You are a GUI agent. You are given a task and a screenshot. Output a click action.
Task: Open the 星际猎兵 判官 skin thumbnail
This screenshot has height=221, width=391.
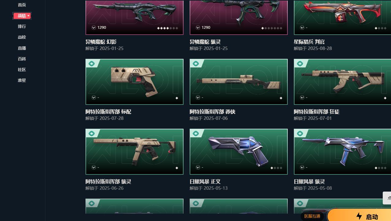(342, 17)
